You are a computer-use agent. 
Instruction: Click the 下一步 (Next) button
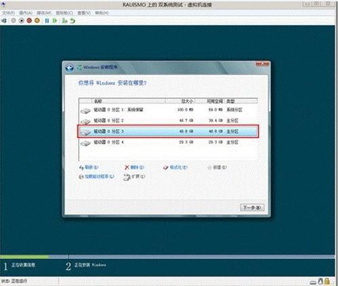pos(252,207)
